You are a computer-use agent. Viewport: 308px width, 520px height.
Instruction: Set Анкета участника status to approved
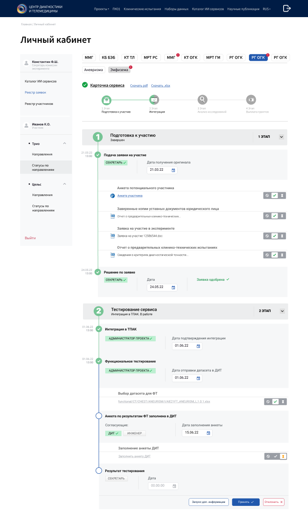275,196
